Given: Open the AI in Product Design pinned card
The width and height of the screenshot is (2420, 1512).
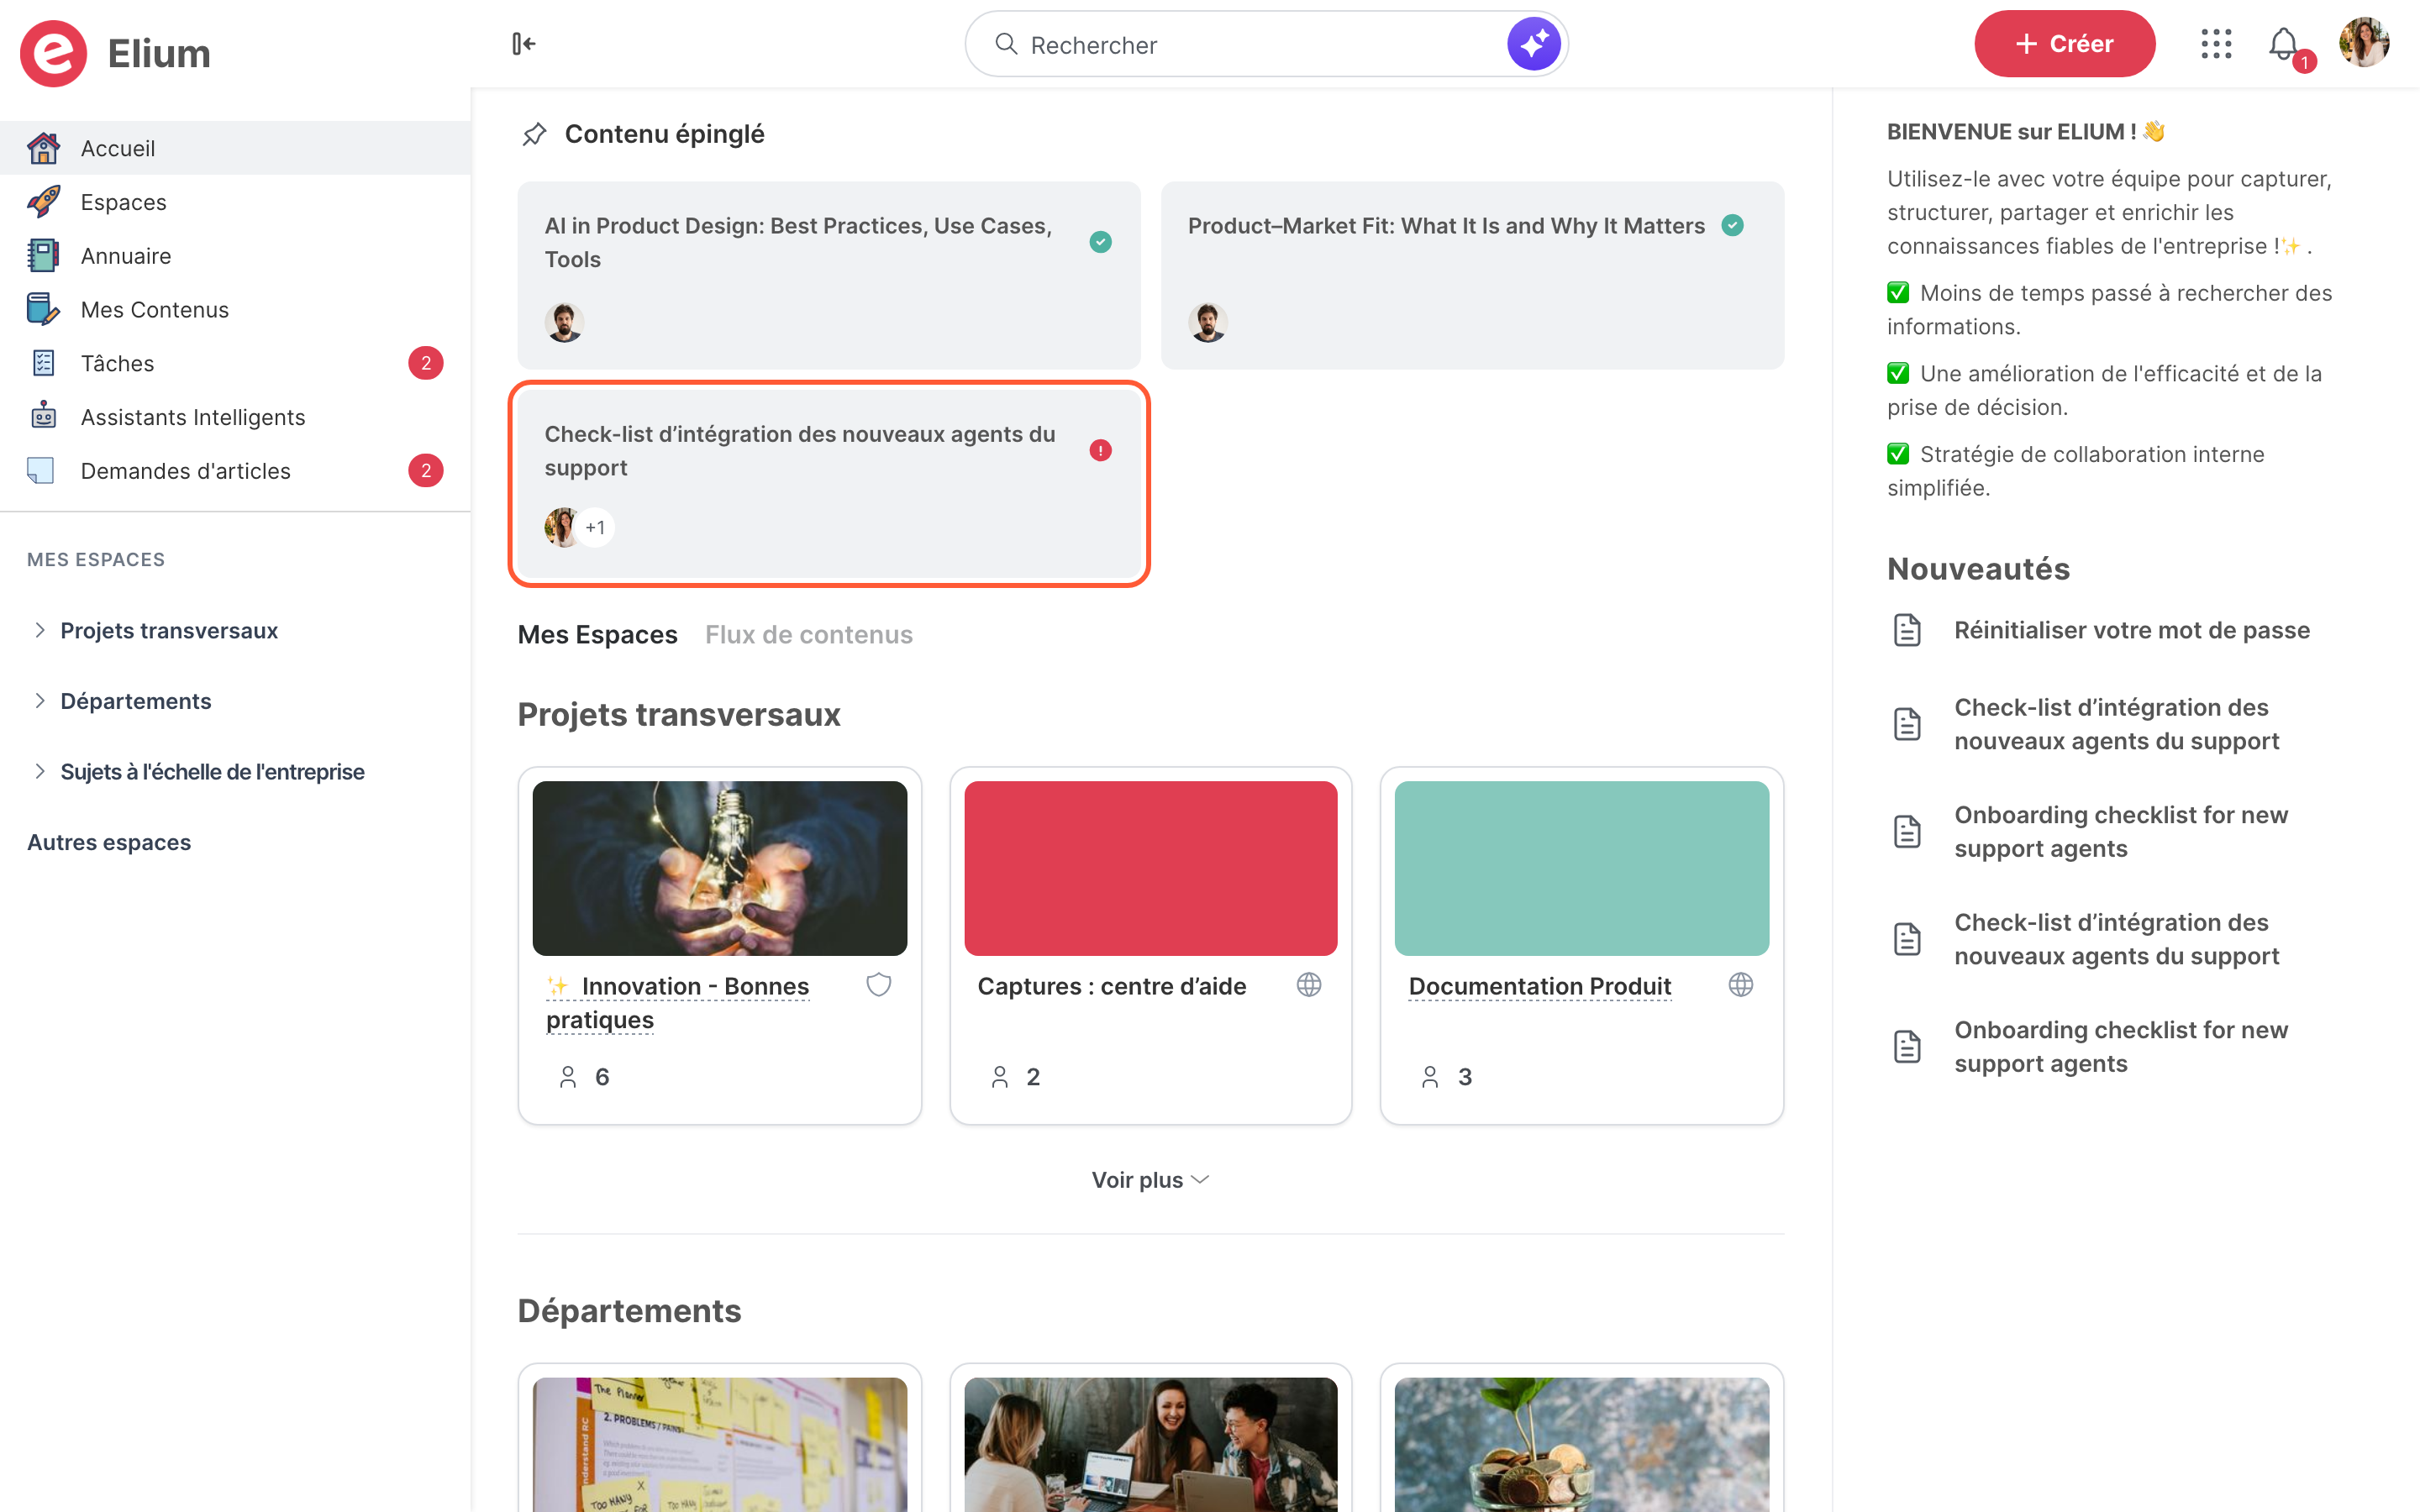Looking at the screenshot, I should click(829, 276).
